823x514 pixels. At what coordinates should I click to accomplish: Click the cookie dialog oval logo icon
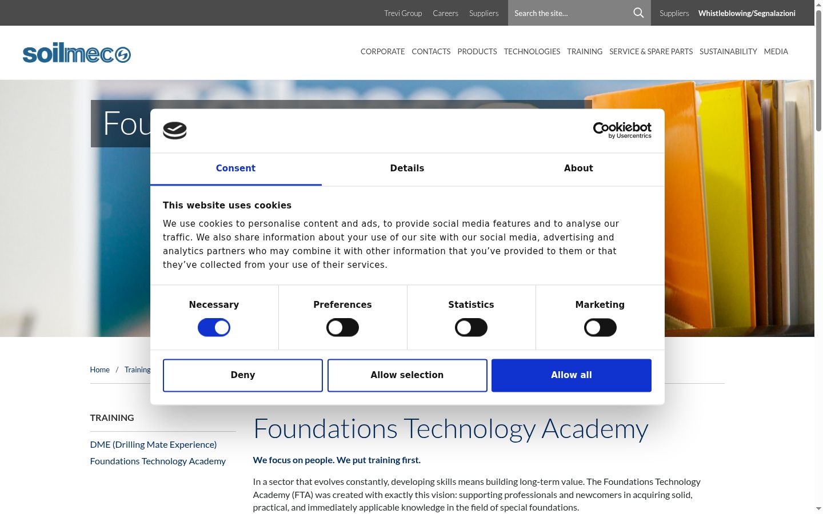175,130
